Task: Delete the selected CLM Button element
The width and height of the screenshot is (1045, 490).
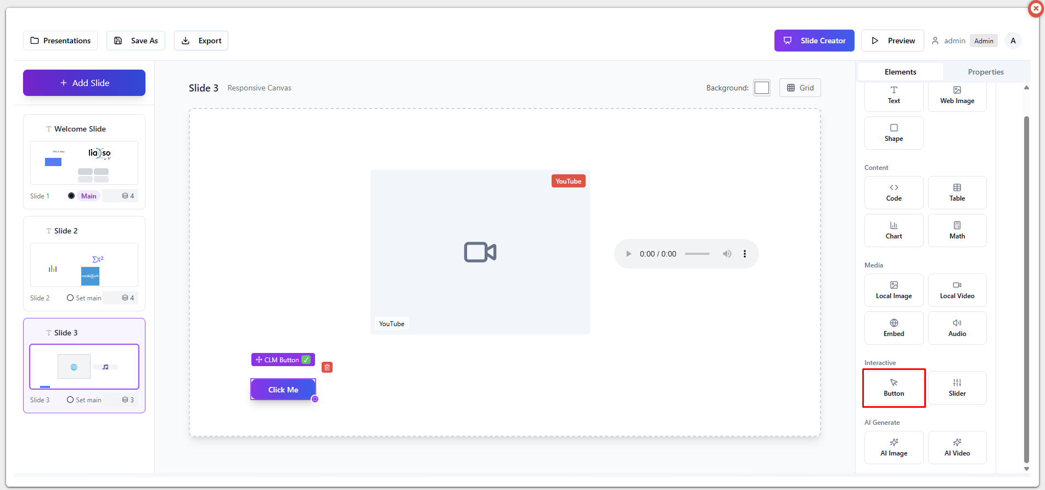Action: point(327,367)
